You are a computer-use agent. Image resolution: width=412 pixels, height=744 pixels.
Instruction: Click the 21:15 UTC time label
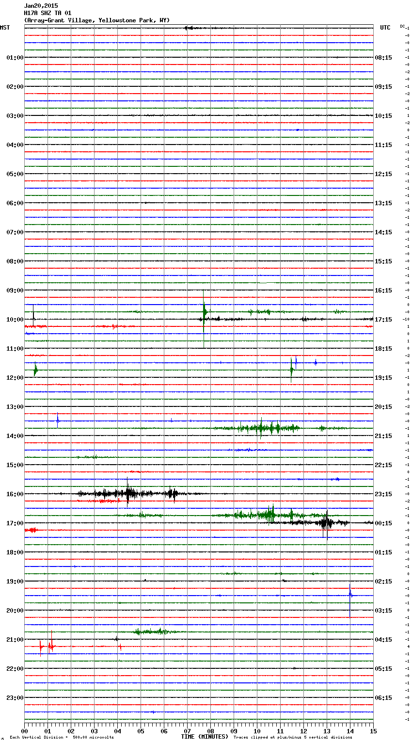tap(383, 436)
